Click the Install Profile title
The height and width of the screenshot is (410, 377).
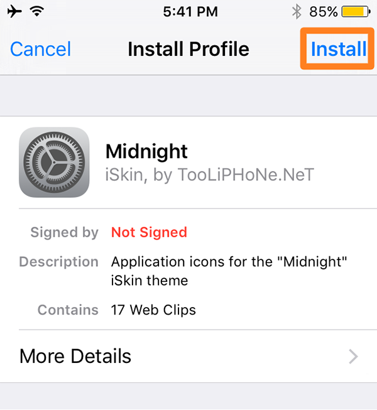tap(188, 49)
